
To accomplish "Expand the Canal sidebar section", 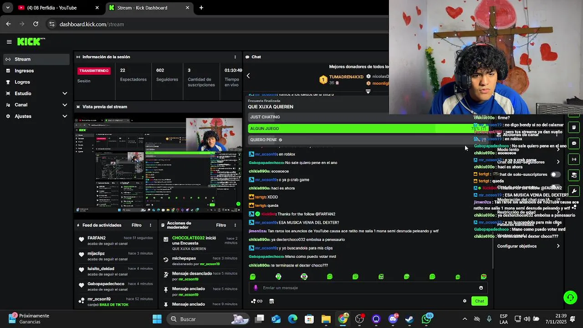I will point(65,105).
